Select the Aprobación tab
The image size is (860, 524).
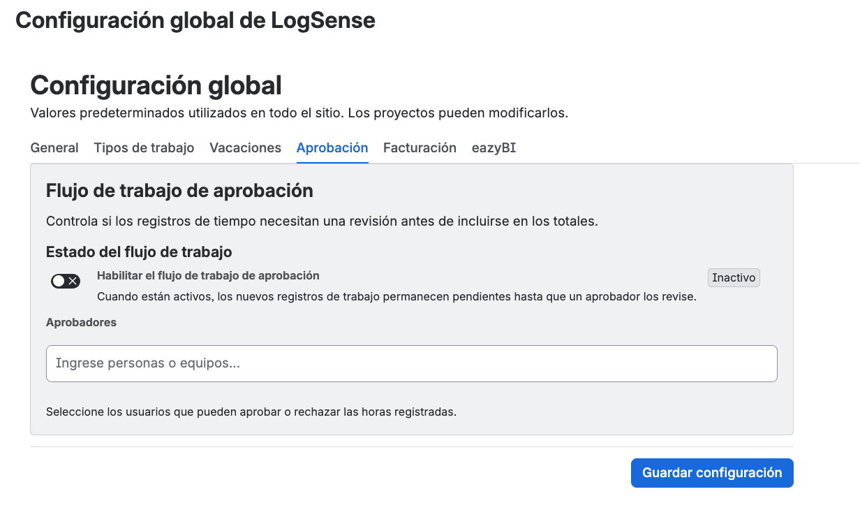point(332,147)
